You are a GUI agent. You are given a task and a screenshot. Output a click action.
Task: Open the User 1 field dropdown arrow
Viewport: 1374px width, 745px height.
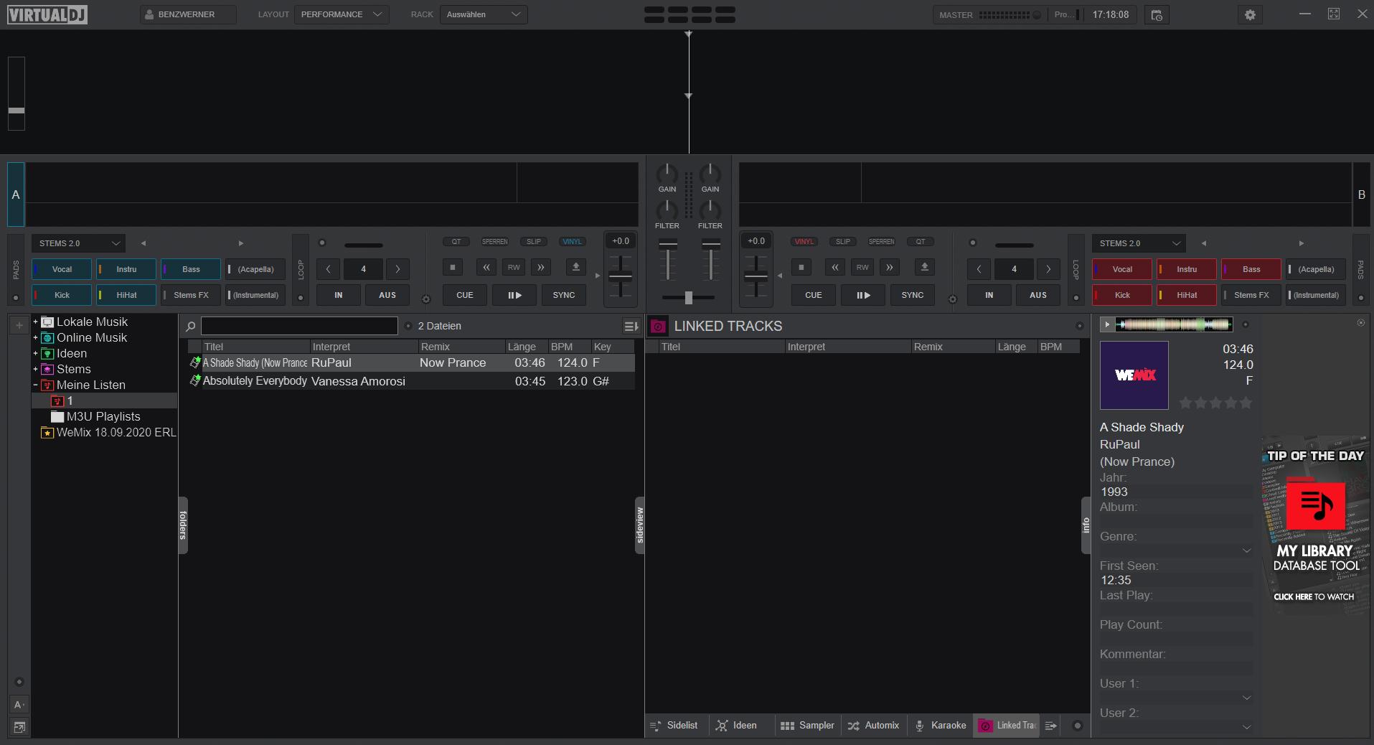(x=1246, y=698)
